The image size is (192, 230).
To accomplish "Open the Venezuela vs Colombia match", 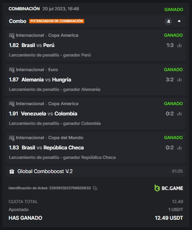I will (x=49, y=114).
